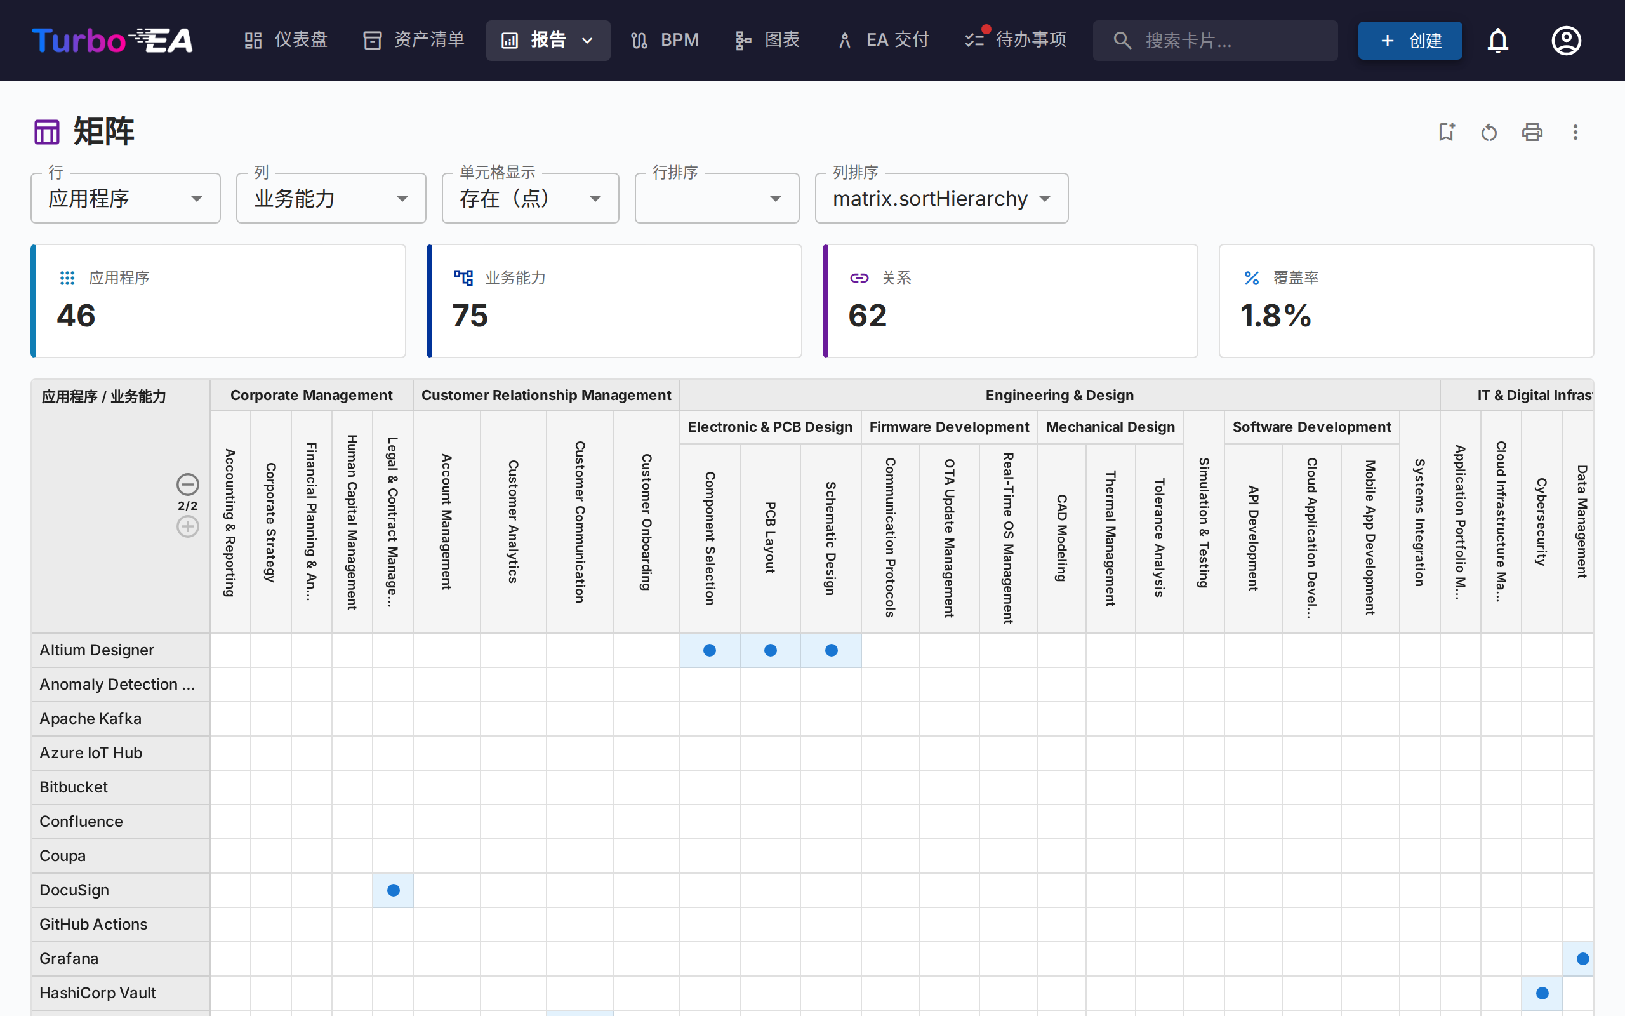Viewport: 1625px width, 1016px height.
Task: Toggle the Altium Designer PCB Layout cell
Action: [770, 650]
